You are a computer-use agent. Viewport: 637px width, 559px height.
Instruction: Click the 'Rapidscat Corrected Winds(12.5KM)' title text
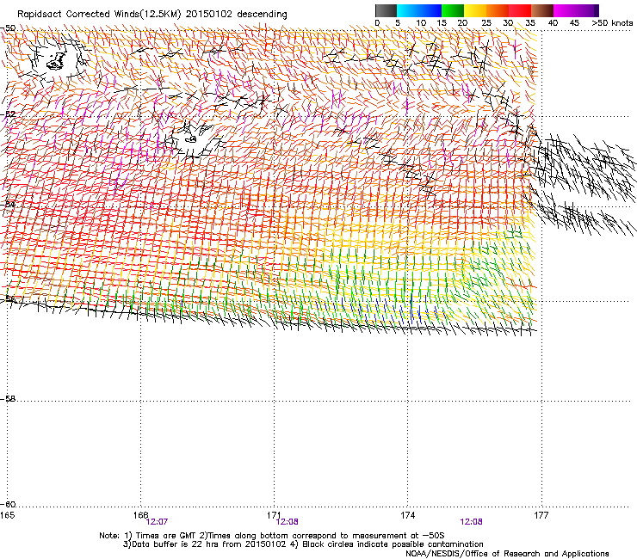pos(99,14)
